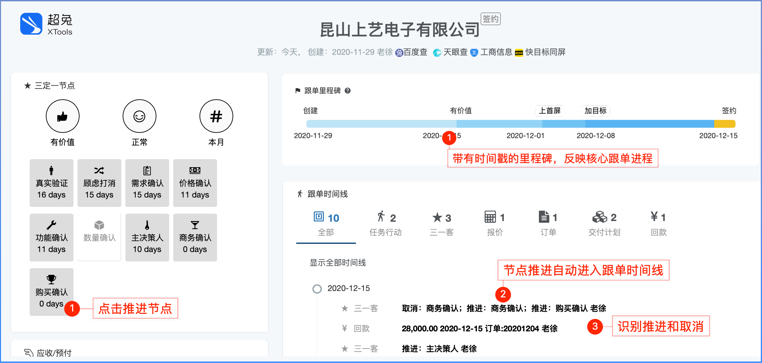
Task: Click the dark blue 加目标 segment of milestone bar
Action: (649, 124)
